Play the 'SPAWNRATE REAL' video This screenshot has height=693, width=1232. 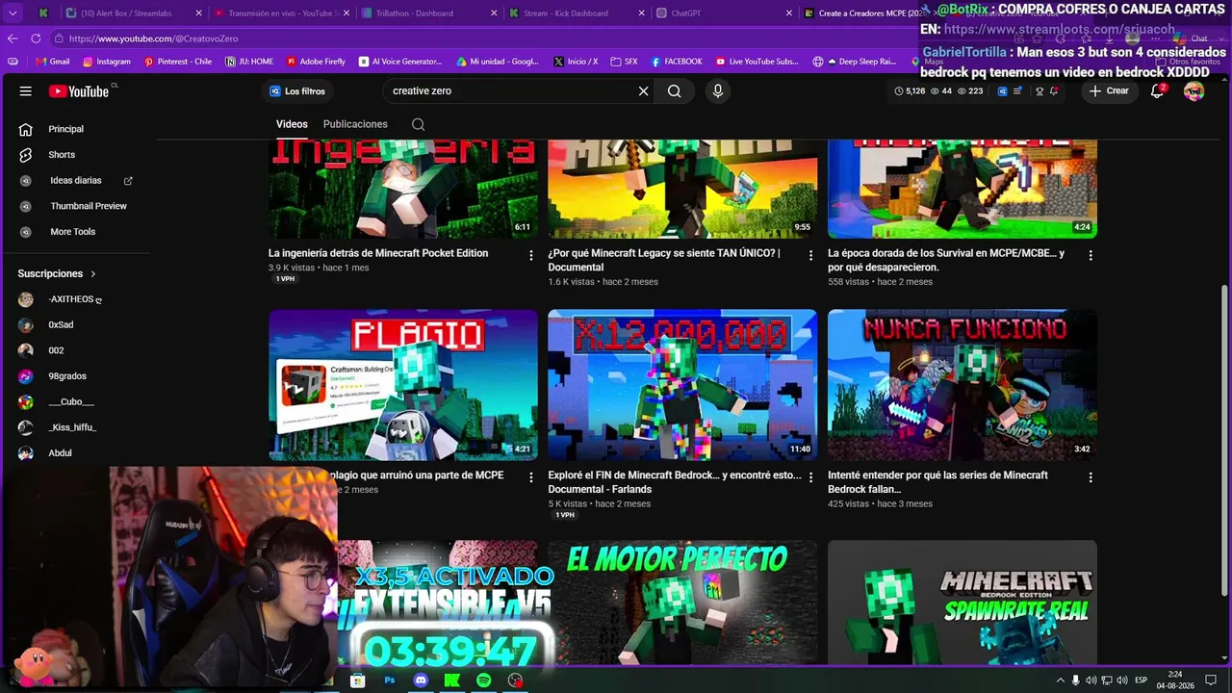click(x=962, y=603)
